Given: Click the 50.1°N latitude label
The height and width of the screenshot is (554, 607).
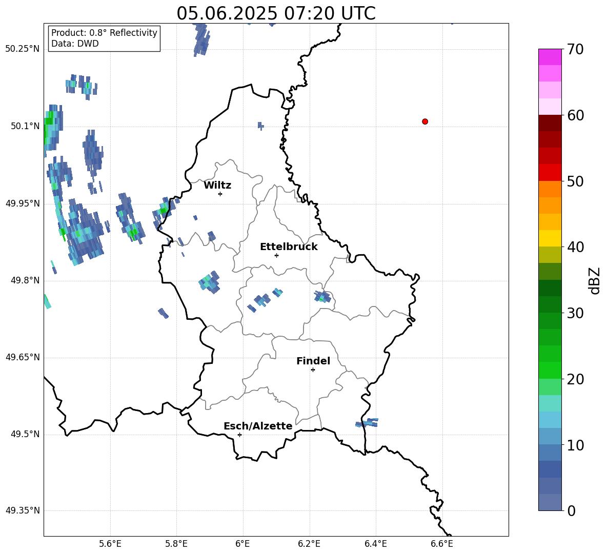Looking at the screenshot, I should pos(25,126).
